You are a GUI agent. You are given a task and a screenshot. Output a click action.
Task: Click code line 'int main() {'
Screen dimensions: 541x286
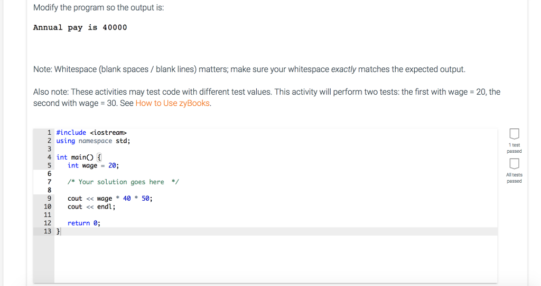click(79, 157)
